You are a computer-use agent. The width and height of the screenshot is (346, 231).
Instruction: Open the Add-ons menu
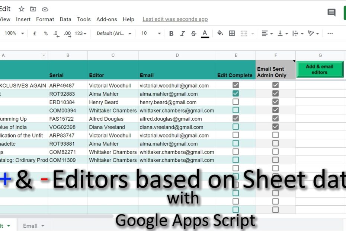[x=106, y=19]
